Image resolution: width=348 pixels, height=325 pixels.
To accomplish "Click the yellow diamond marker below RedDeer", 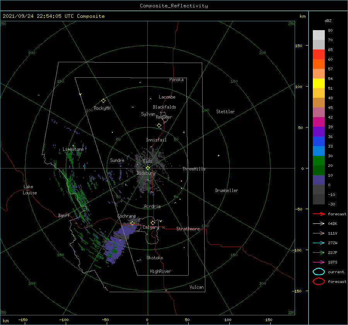I will point(159,126).
